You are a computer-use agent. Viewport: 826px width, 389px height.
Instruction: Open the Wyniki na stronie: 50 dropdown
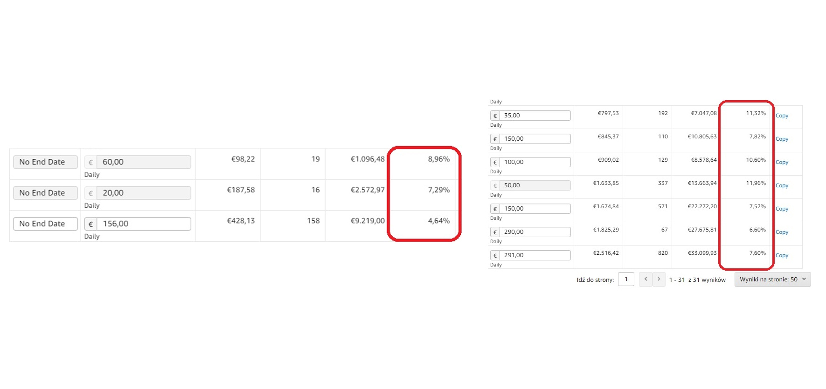[x=772, y=280]
